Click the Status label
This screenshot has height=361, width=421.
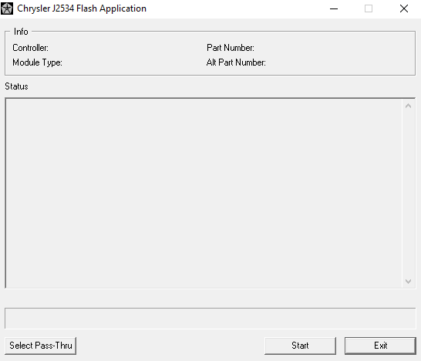point(16,86)
